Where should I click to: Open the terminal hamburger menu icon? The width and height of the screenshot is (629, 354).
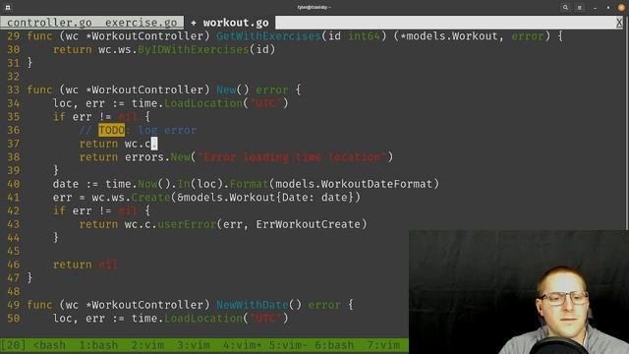(580, 7)
